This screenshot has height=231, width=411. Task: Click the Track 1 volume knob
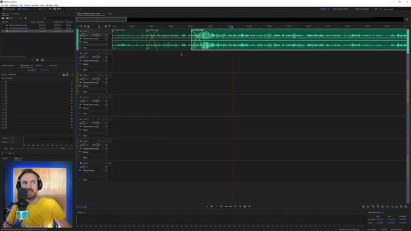point(84,35)
